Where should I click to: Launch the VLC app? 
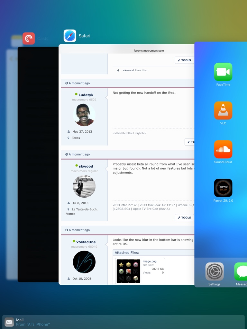coord(223,111)
